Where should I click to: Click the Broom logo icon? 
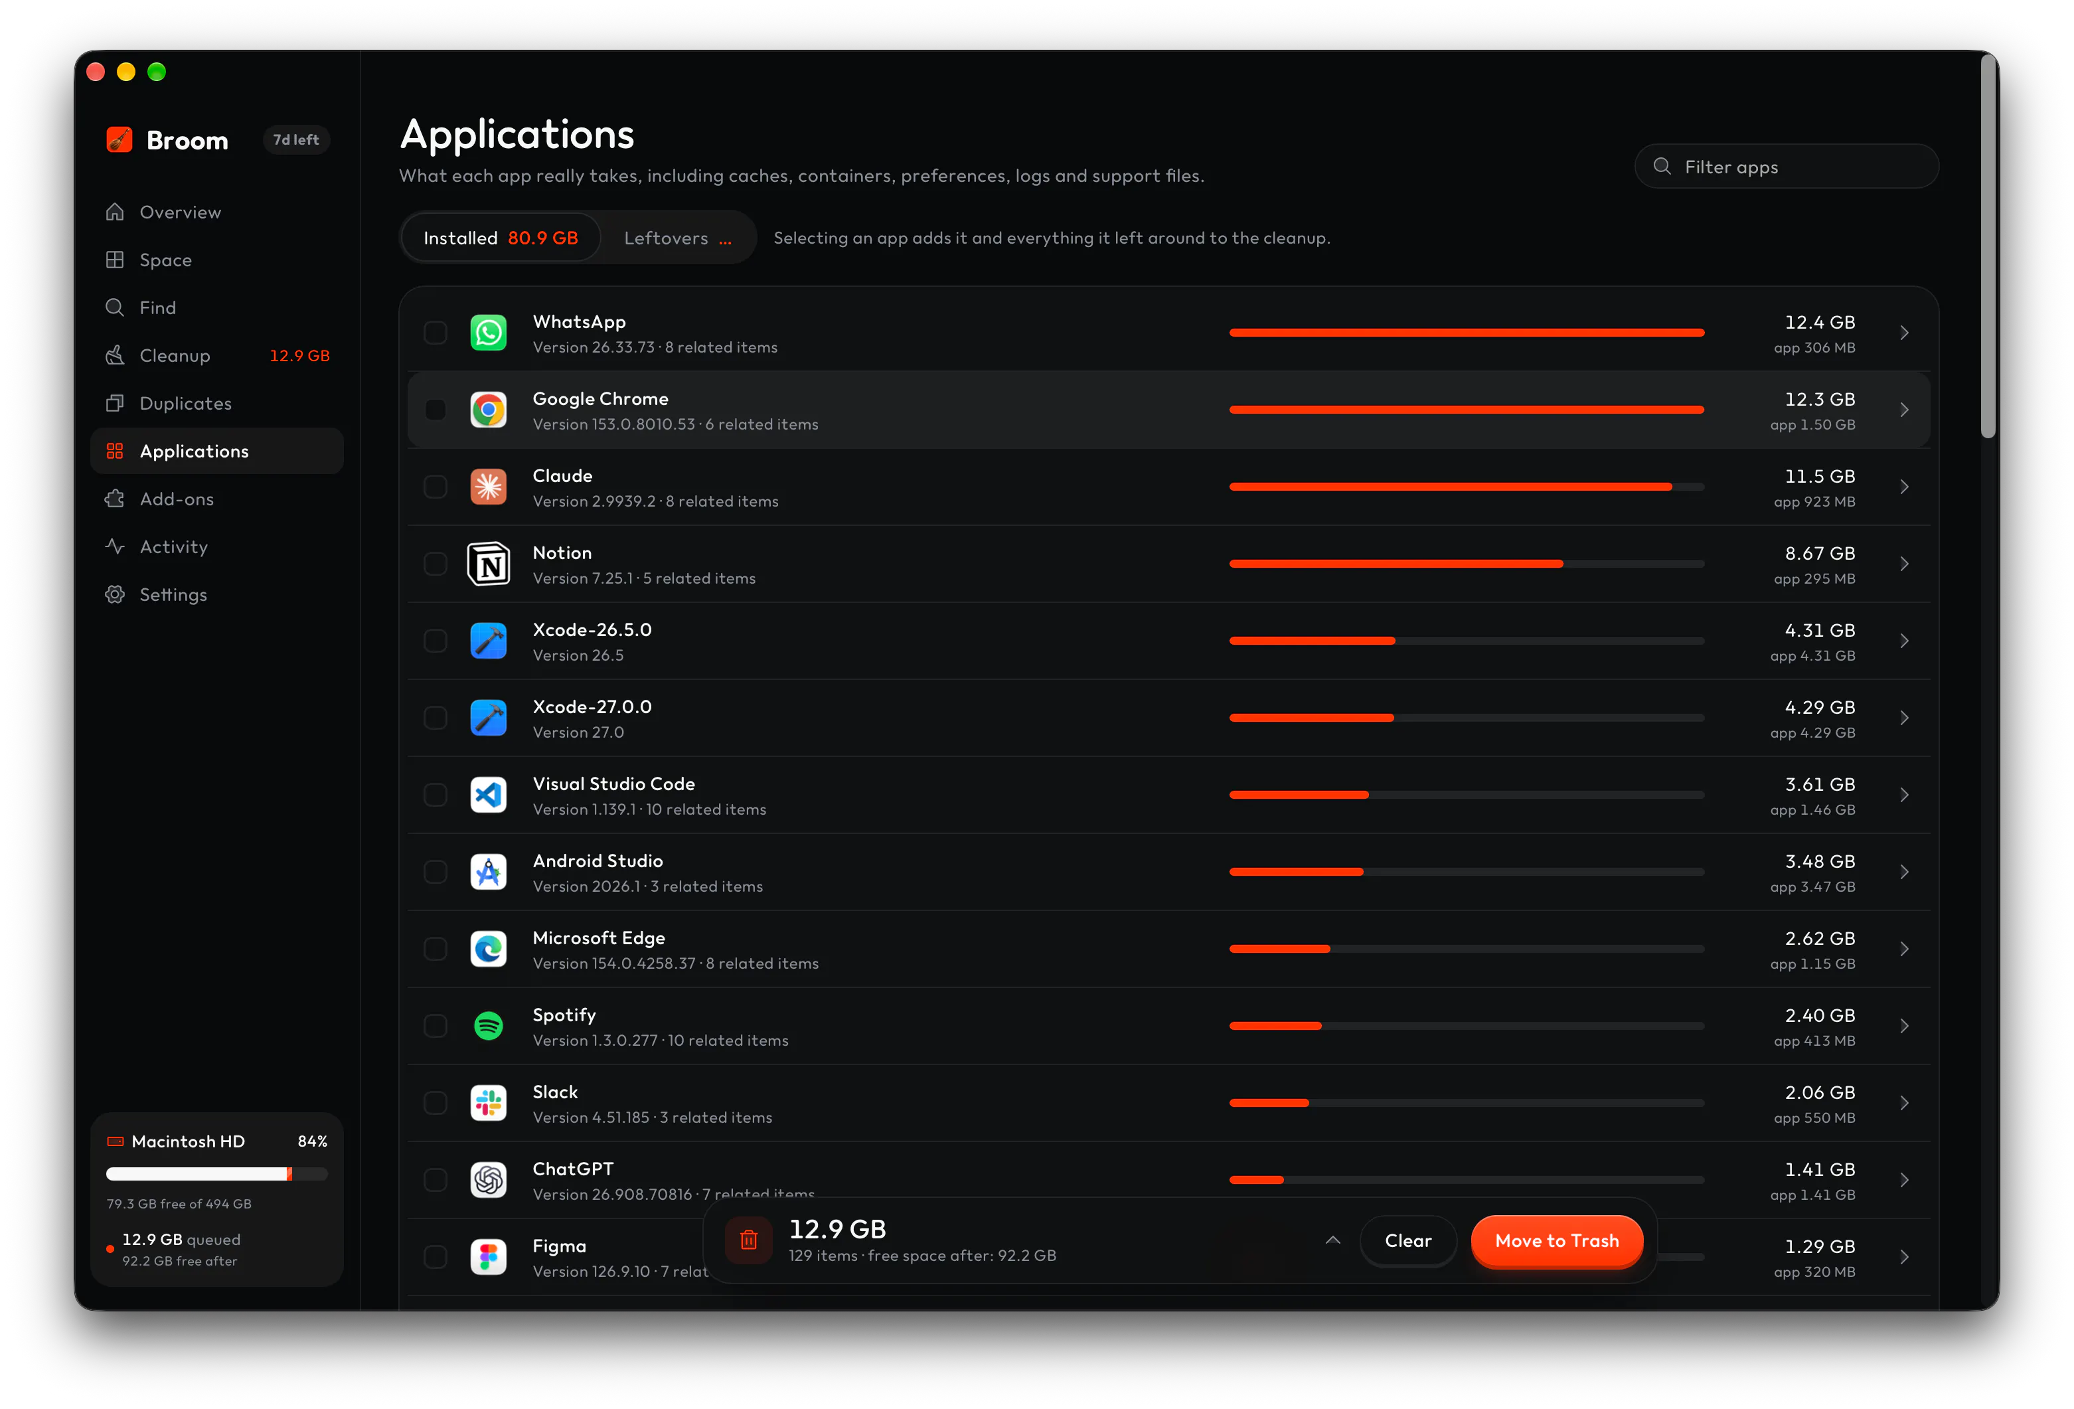pos(120,140)
